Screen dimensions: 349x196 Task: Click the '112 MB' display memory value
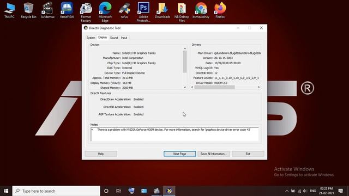click(x=127, y=83)
